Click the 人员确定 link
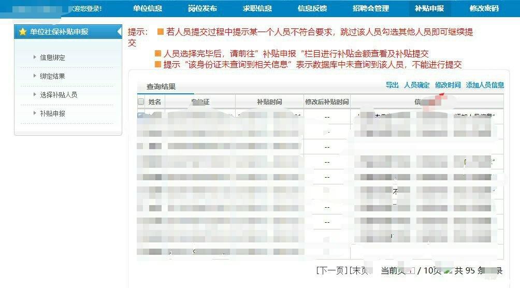The width and height of the screenshot is (520, 288). pos(416,85)
